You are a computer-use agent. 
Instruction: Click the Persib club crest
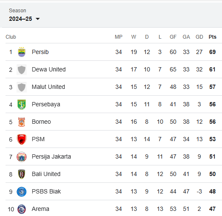pyautogui.click(x=22, y=52)
